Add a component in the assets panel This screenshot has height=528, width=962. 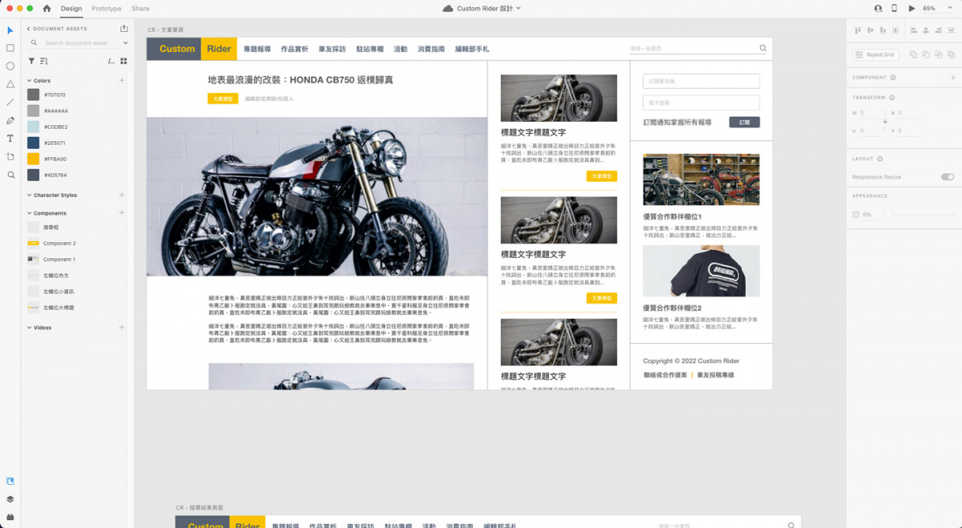click(122, 214)
